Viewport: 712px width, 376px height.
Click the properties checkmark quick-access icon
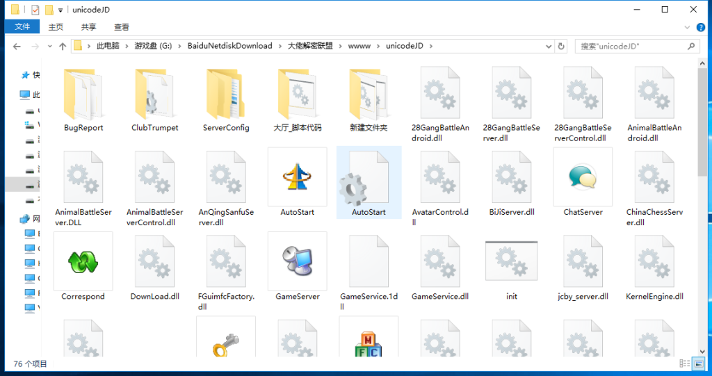pos(35,10)
